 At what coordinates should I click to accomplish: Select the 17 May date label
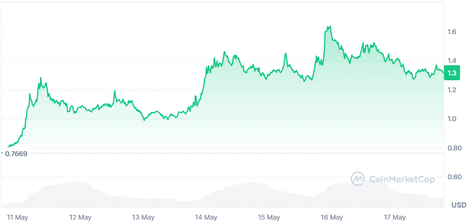[394, 217]
